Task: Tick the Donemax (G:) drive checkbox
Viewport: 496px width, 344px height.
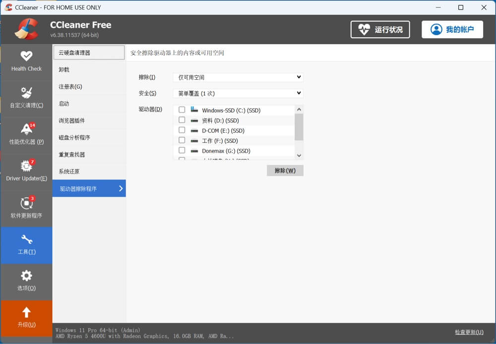Action: [182, 150]
